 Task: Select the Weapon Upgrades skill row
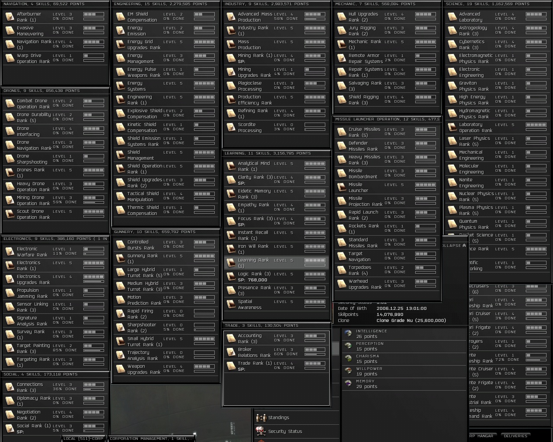[166, 369]
